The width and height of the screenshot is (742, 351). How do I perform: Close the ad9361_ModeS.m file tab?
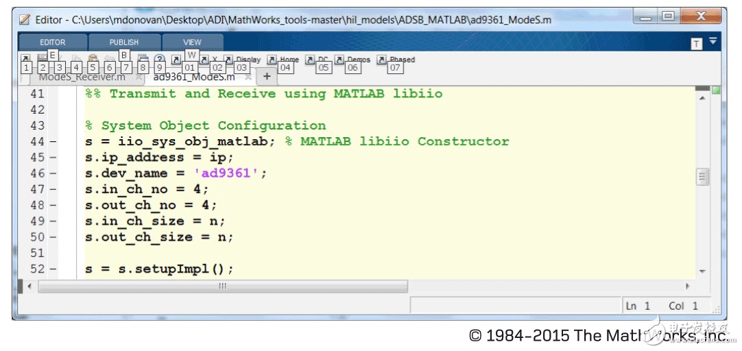pos(248,77)
